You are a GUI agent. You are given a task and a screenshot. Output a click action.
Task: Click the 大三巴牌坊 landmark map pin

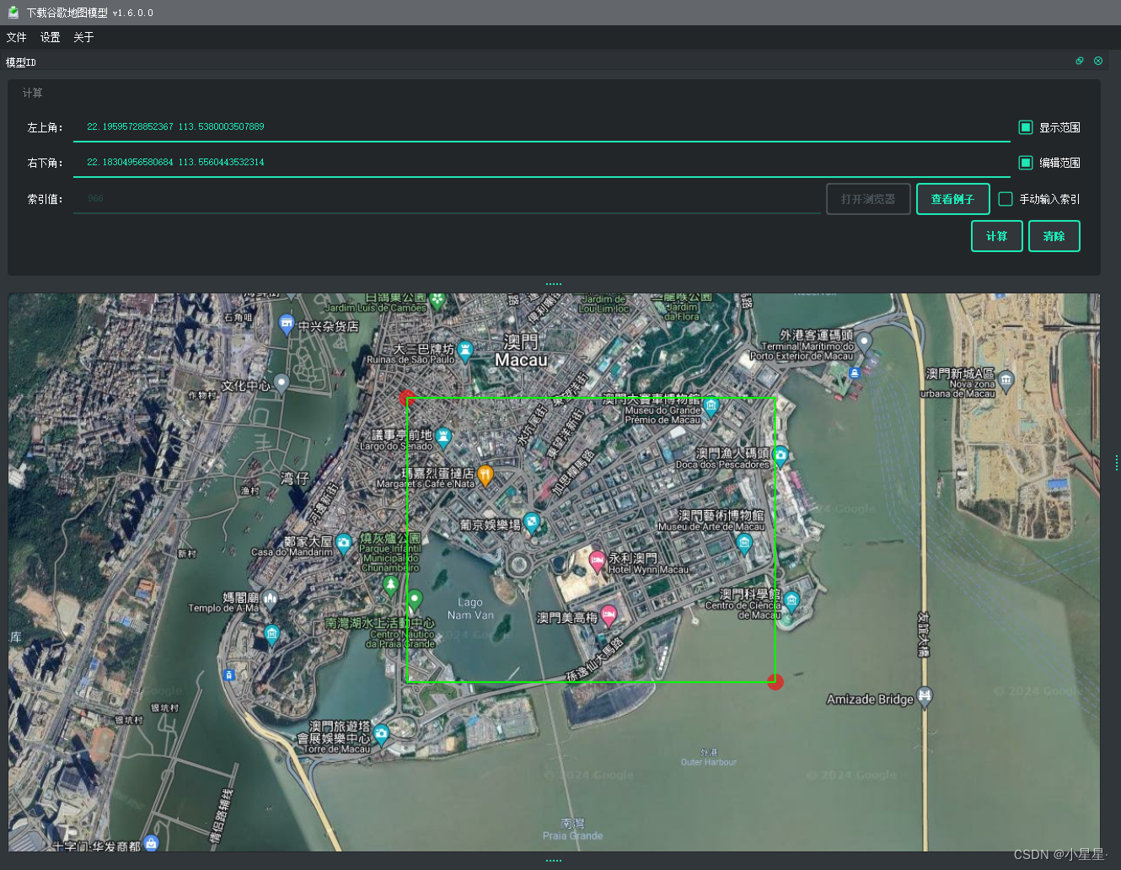464,352
